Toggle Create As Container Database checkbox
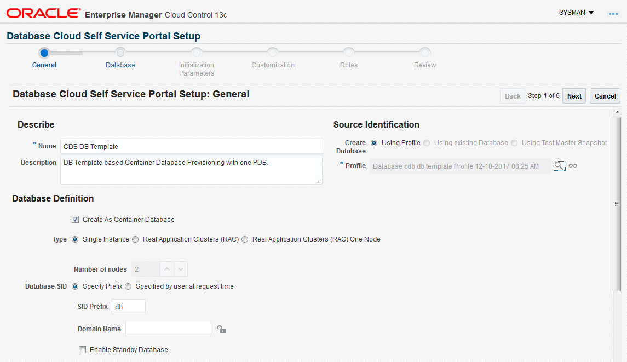The height and width of the screenshot is (362, 627). (75, 220)
